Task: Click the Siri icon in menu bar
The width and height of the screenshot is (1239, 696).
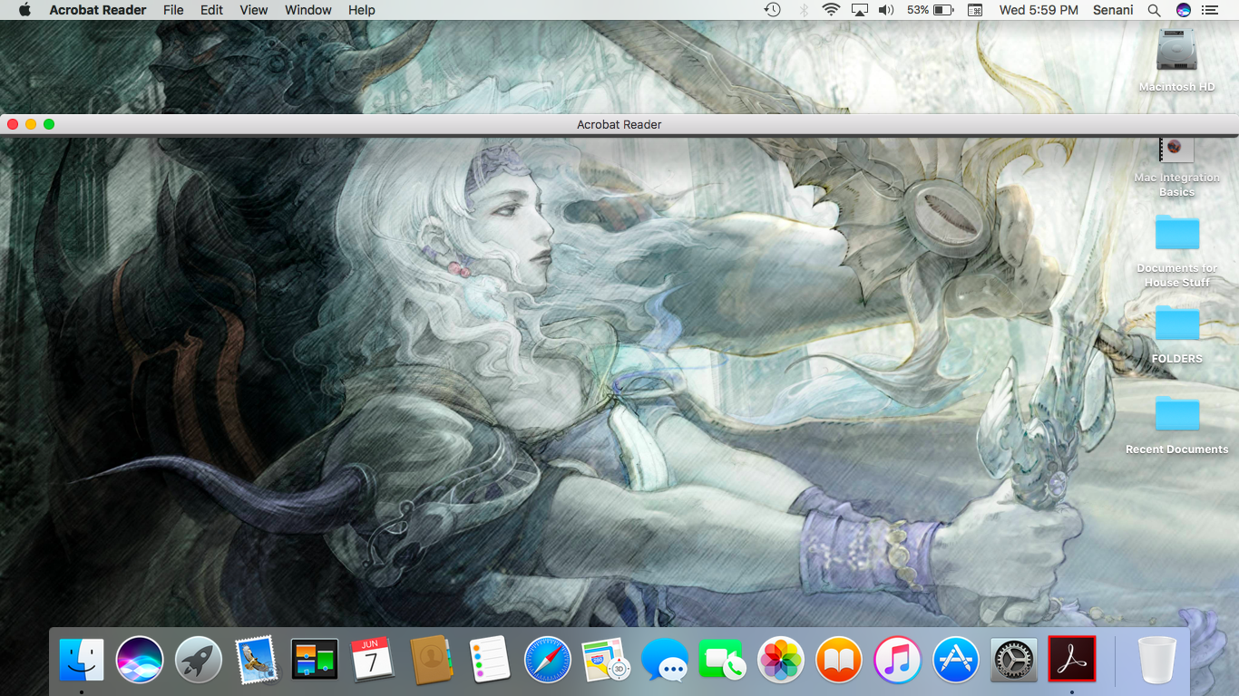Action: pyautogui.click(x=1183, y=10)
